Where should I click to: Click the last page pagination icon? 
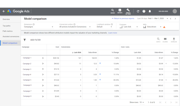176,102
